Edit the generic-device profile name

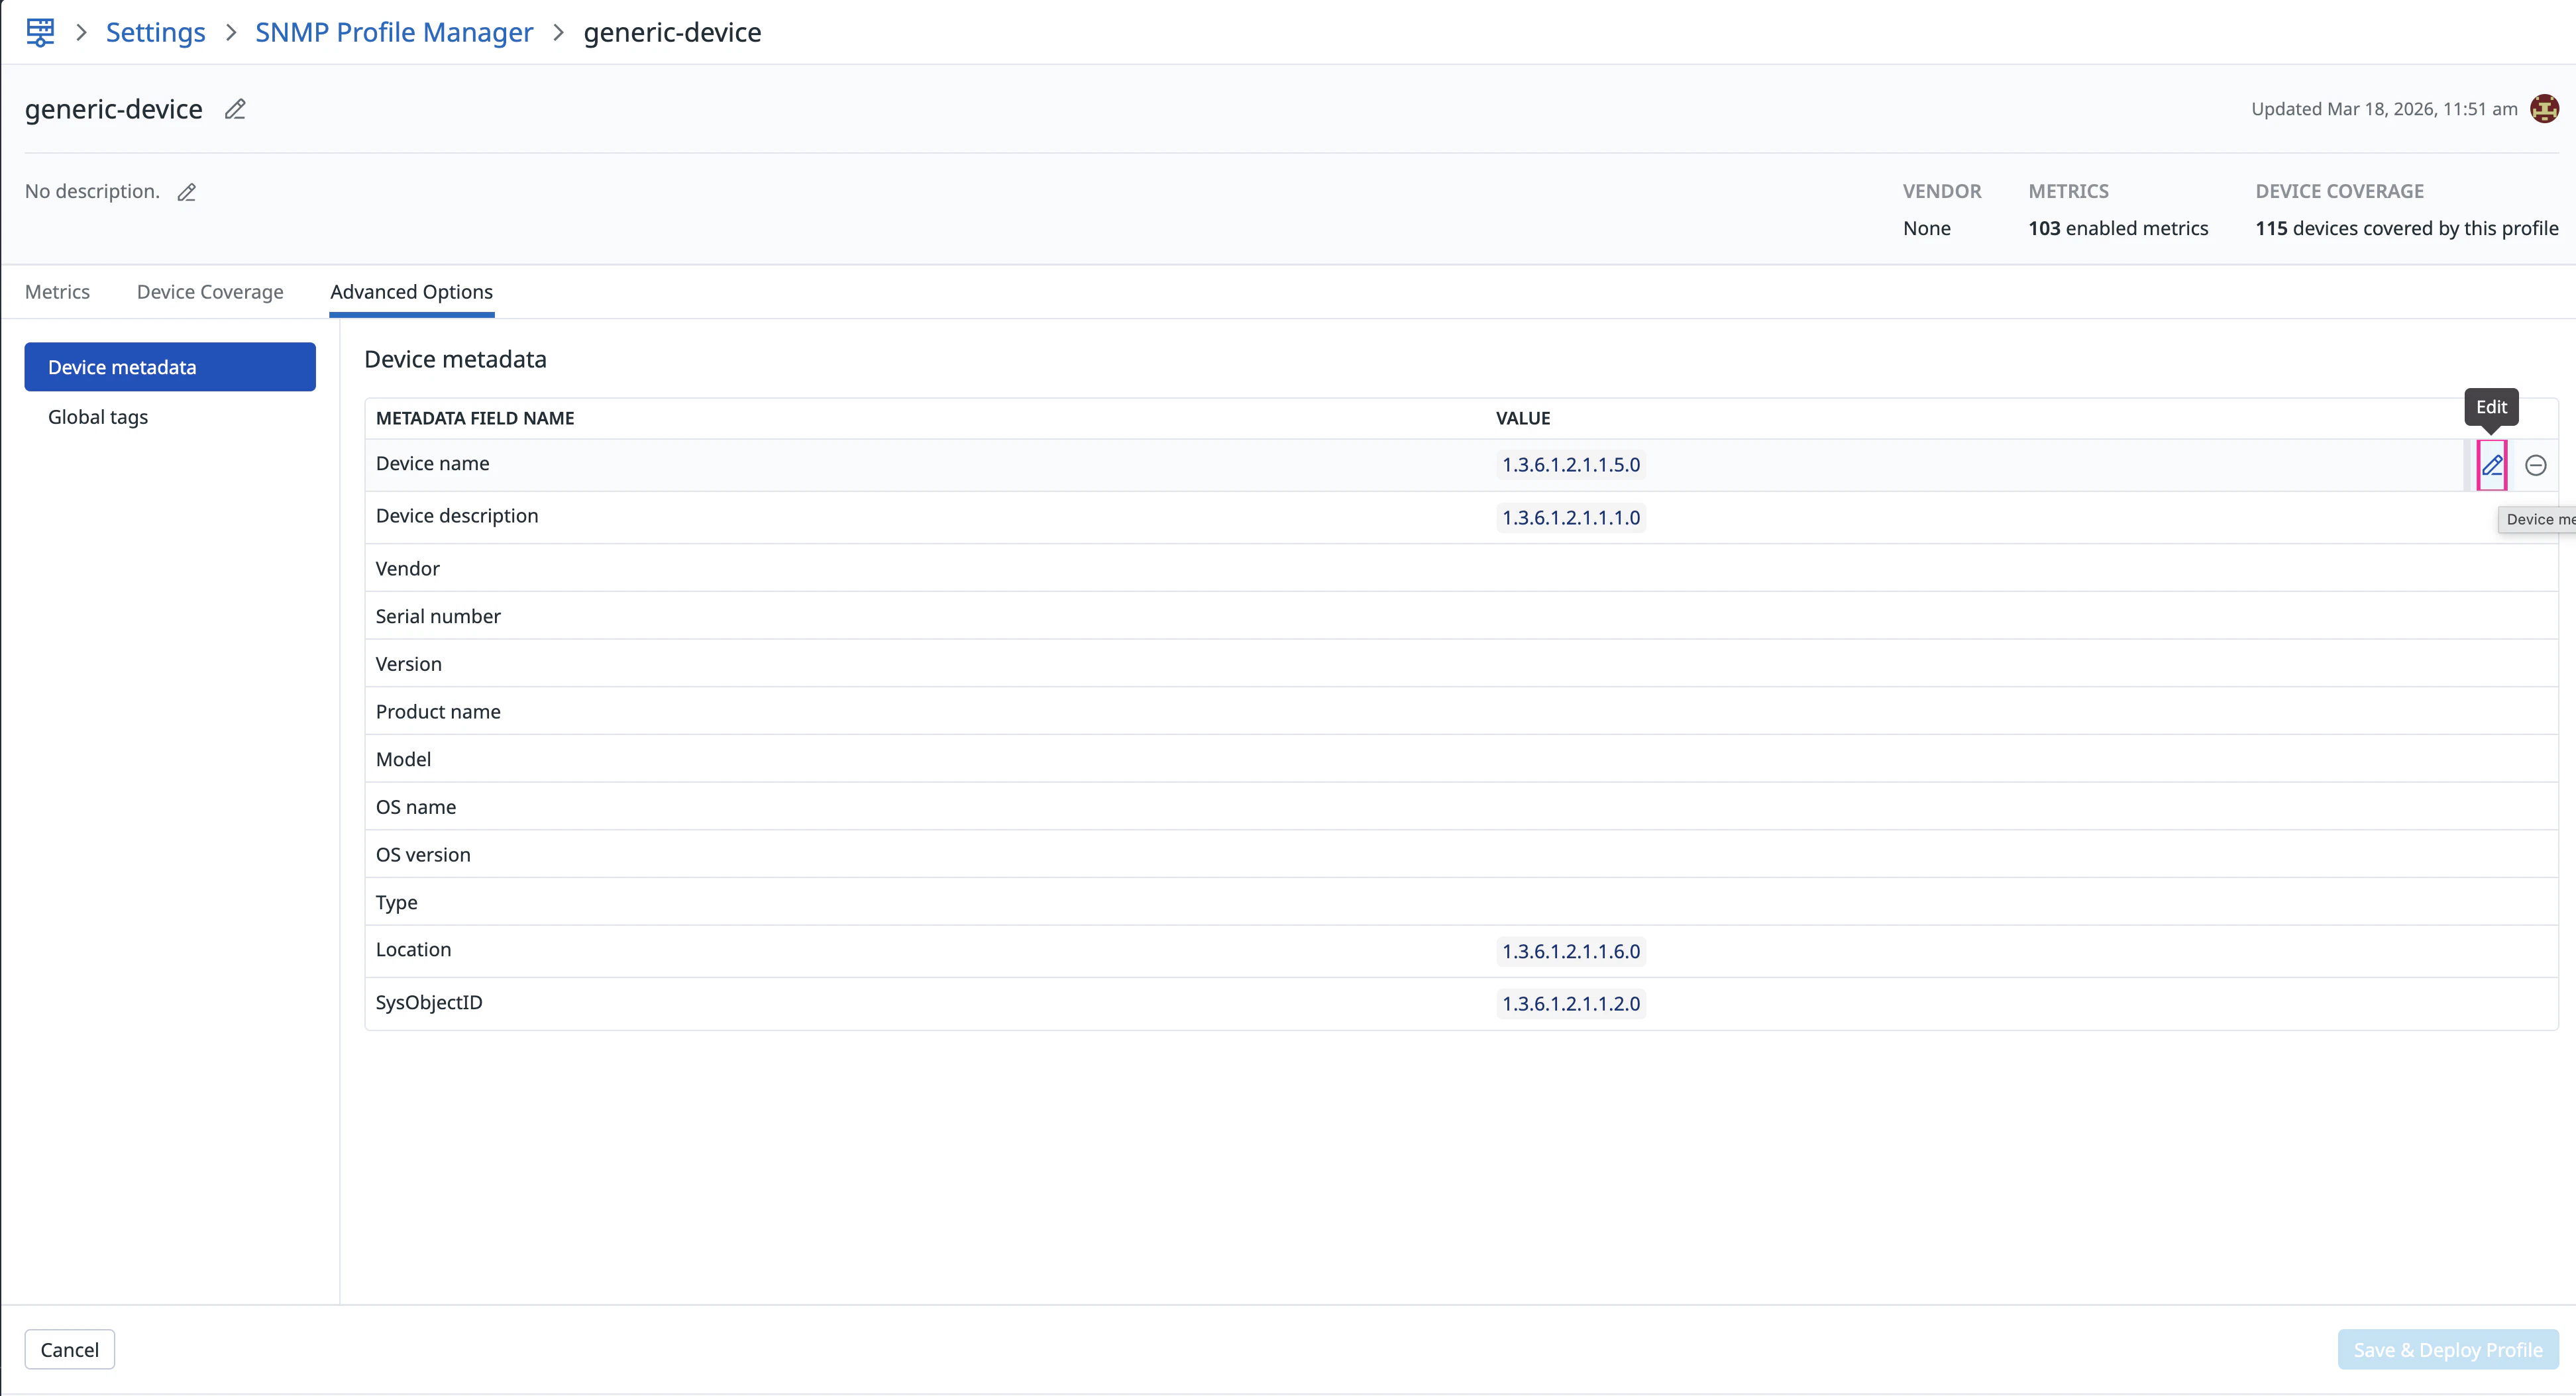tap(235, 109)
